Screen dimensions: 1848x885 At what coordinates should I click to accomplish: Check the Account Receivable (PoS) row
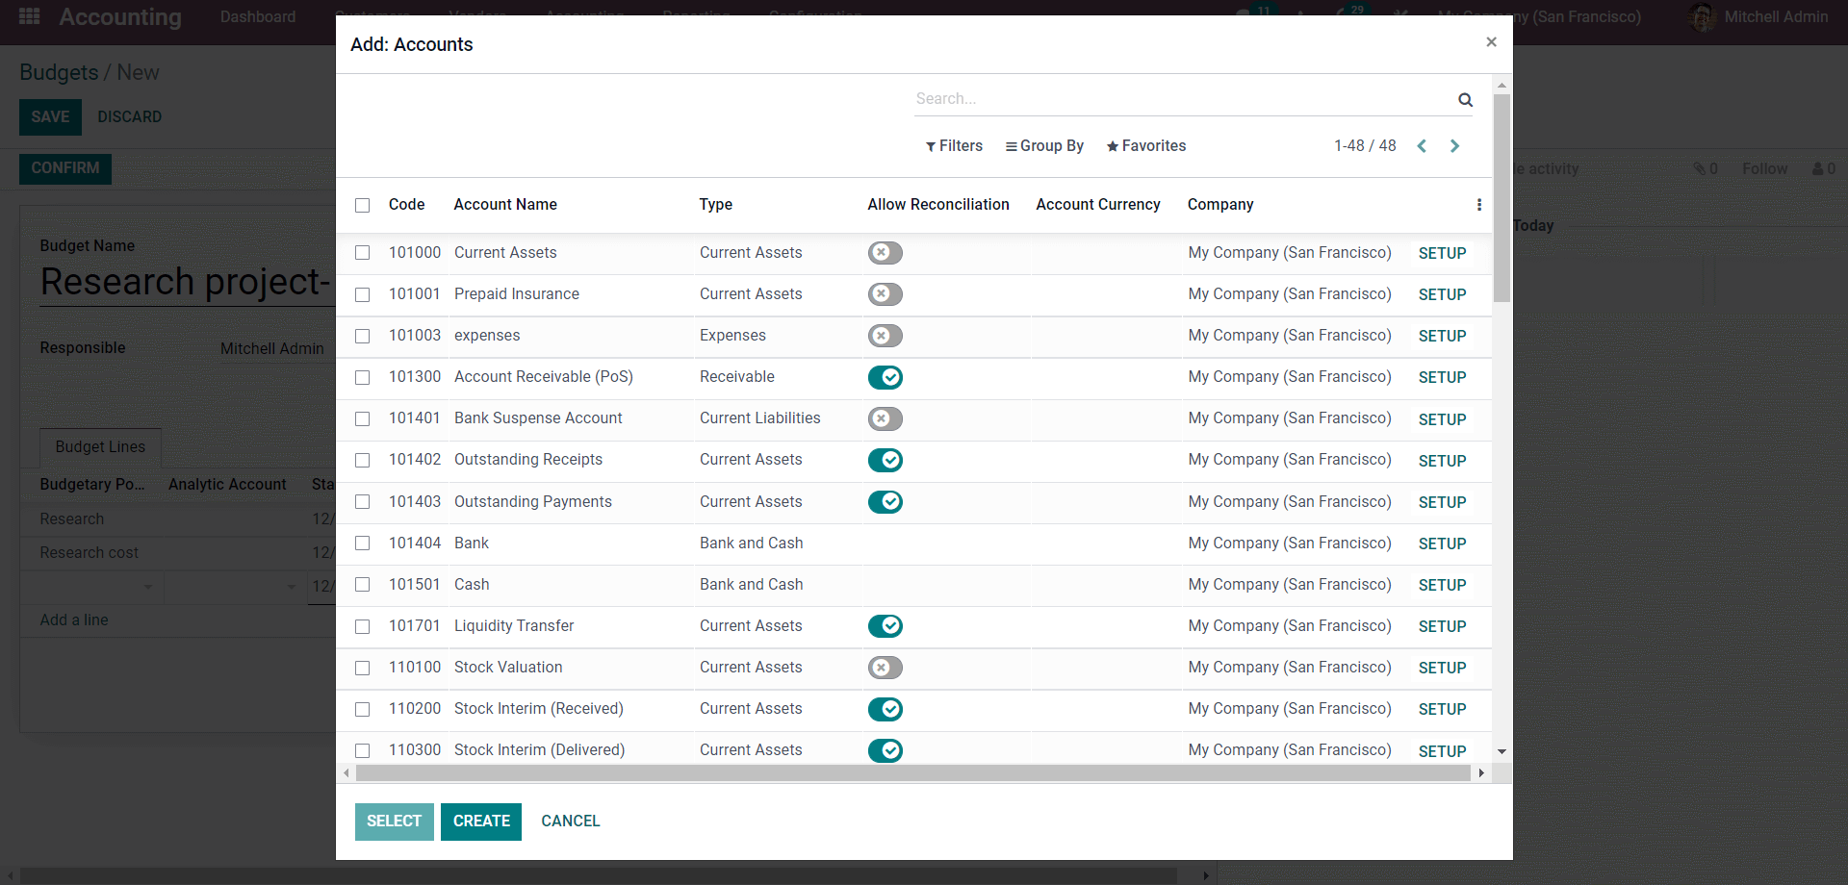click(x=362, y=377)
